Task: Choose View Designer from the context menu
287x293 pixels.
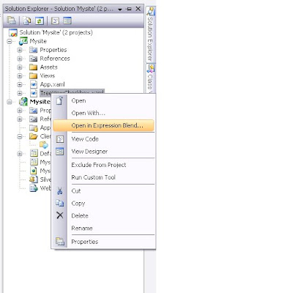Action: pyautogui.click(x=104, y=152)
